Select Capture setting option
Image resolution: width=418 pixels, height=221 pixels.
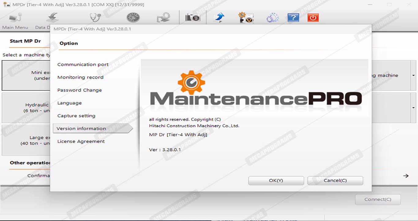pos(76,116)
